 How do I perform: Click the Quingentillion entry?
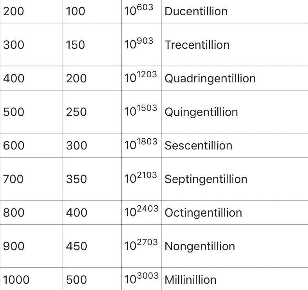201,112
